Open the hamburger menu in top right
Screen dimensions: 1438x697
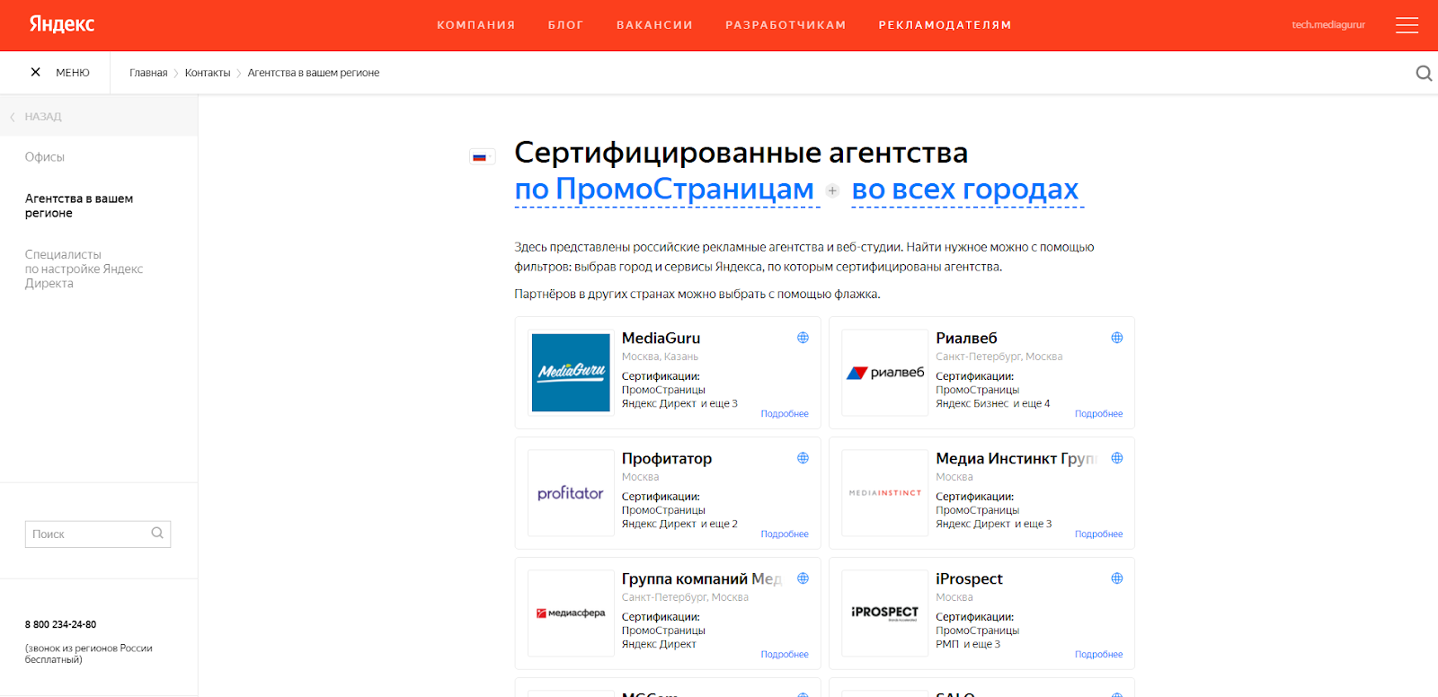(x=1407, y=25)
